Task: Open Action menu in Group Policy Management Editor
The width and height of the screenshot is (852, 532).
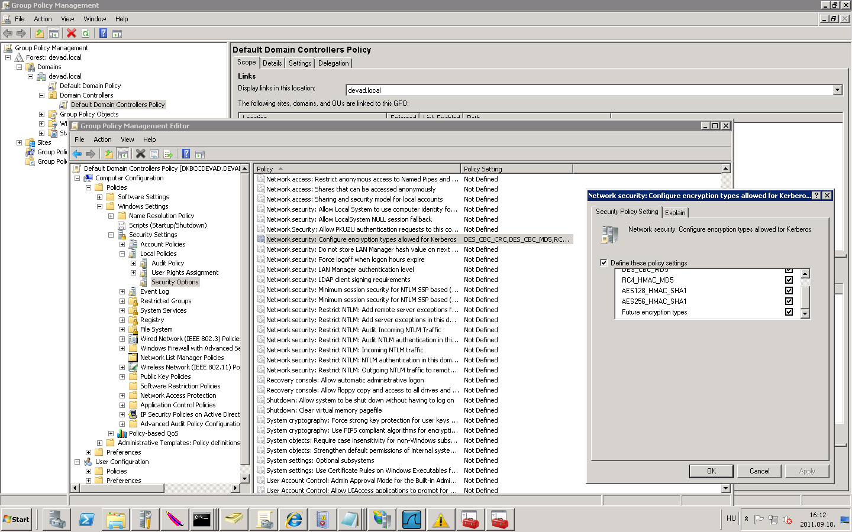Action: (102, 140)
